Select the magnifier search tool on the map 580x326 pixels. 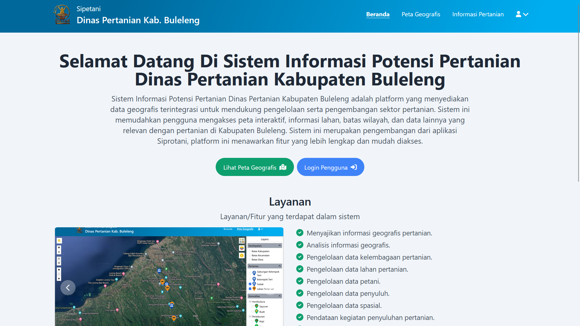(59, 241)
